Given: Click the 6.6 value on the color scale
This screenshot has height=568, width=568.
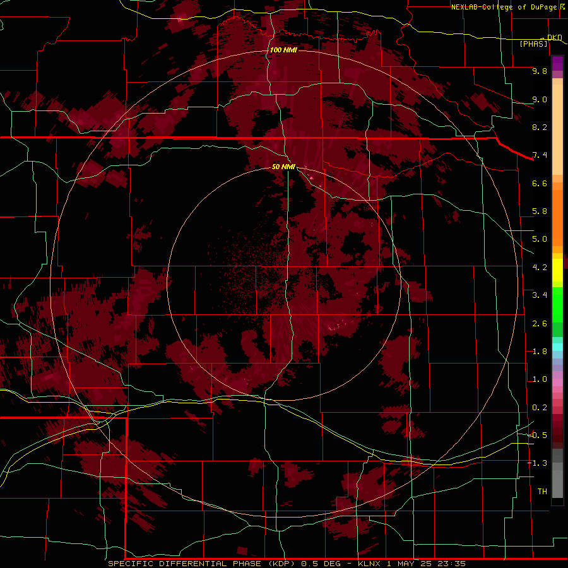Looking at the screenshot, I should click(540, 183).
